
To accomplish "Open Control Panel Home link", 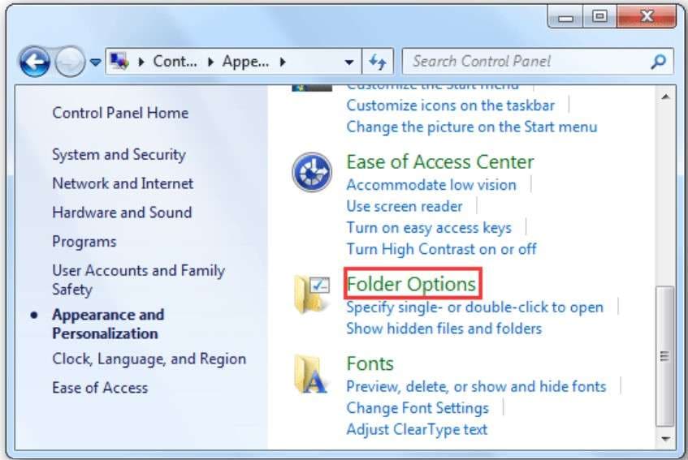I will (x=120, y=113).
